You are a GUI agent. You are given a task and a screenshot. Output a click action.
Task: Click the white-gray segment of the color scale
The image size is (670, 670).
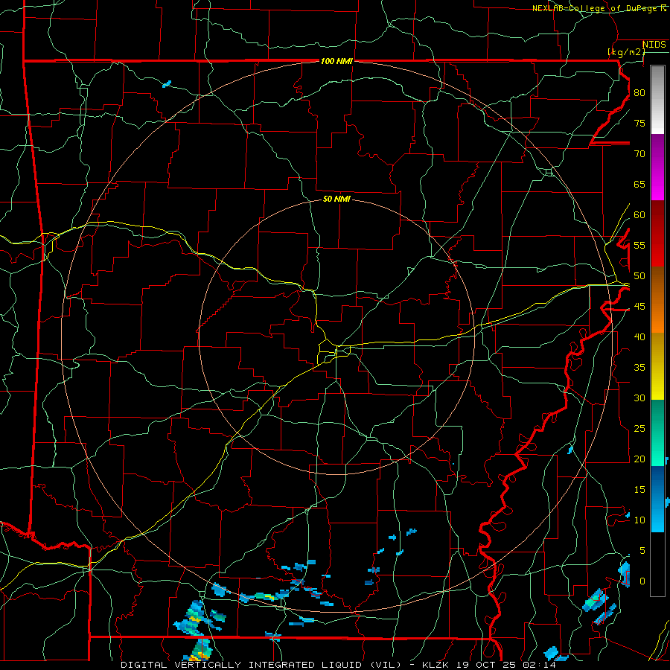(x=657, y=100)
